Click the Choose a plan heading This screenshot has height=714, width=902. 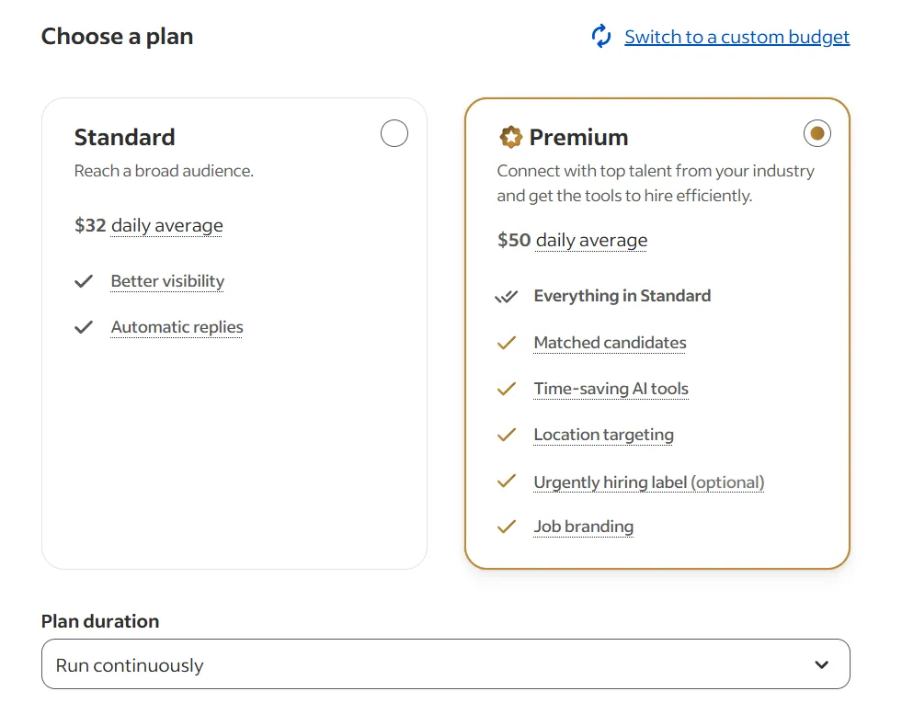pyautogui.click(x=117, y=37)
